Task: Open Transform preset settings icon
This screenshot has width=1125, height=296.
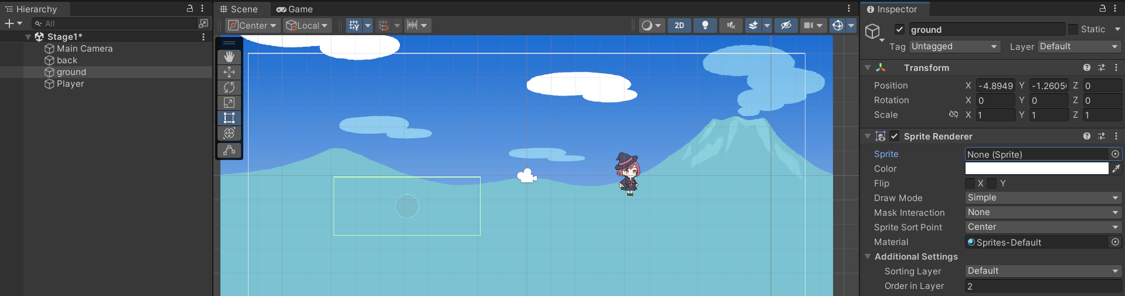Action: coord(1102,67)
